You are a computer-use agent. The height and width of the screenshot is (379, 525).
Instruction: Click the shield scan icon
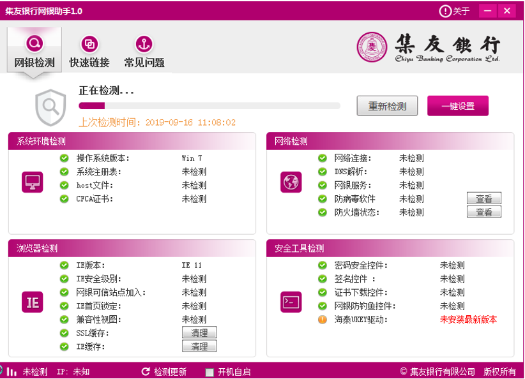pyautogui.click(x=50, y=107)
